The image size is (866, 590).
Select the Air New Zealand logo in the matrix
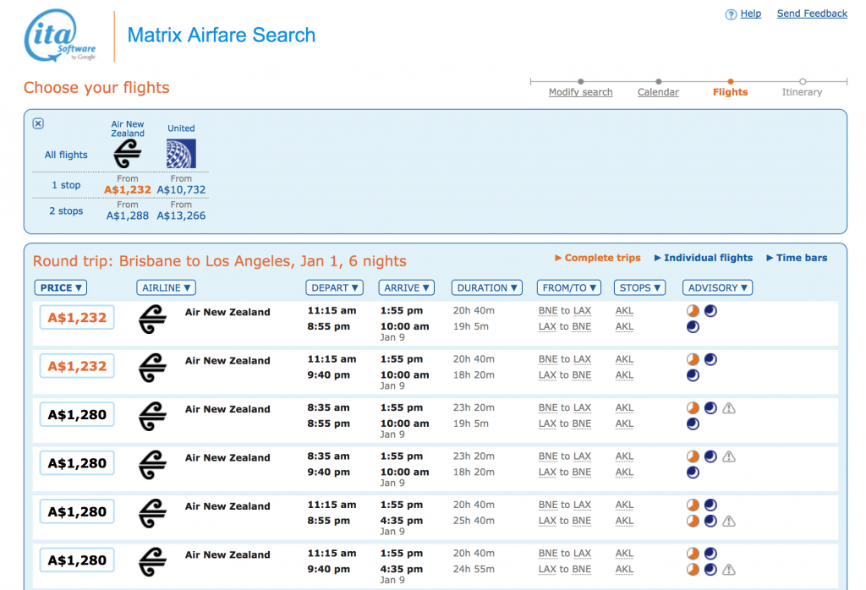(x=128, y=153)
